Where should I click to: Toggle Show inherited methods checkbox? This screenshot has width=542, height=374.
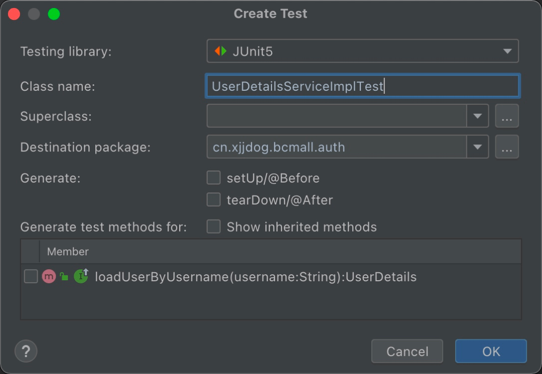pos(214,227)
